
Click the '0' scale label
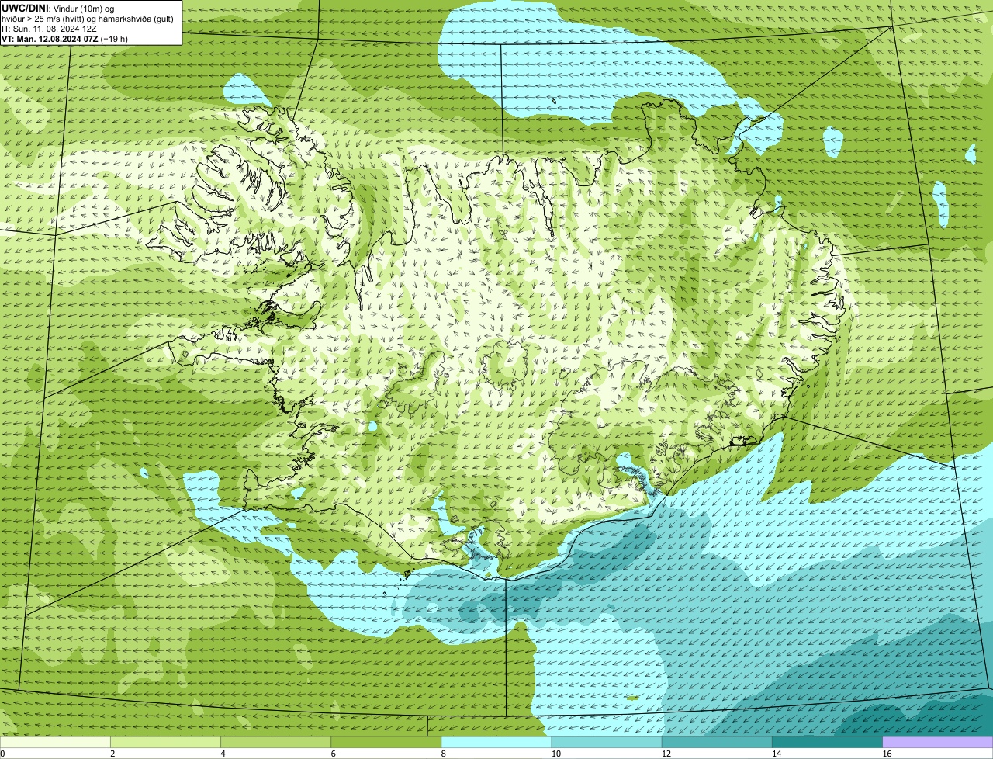2,754
